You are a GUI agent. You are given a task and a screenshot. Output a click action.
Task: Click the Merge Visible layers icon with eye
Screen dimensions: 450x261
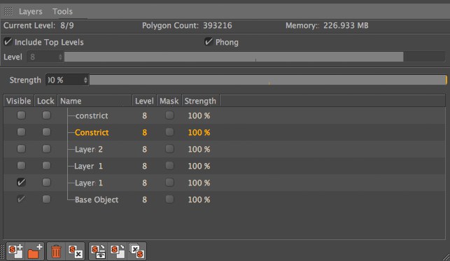tap(99, 251)
